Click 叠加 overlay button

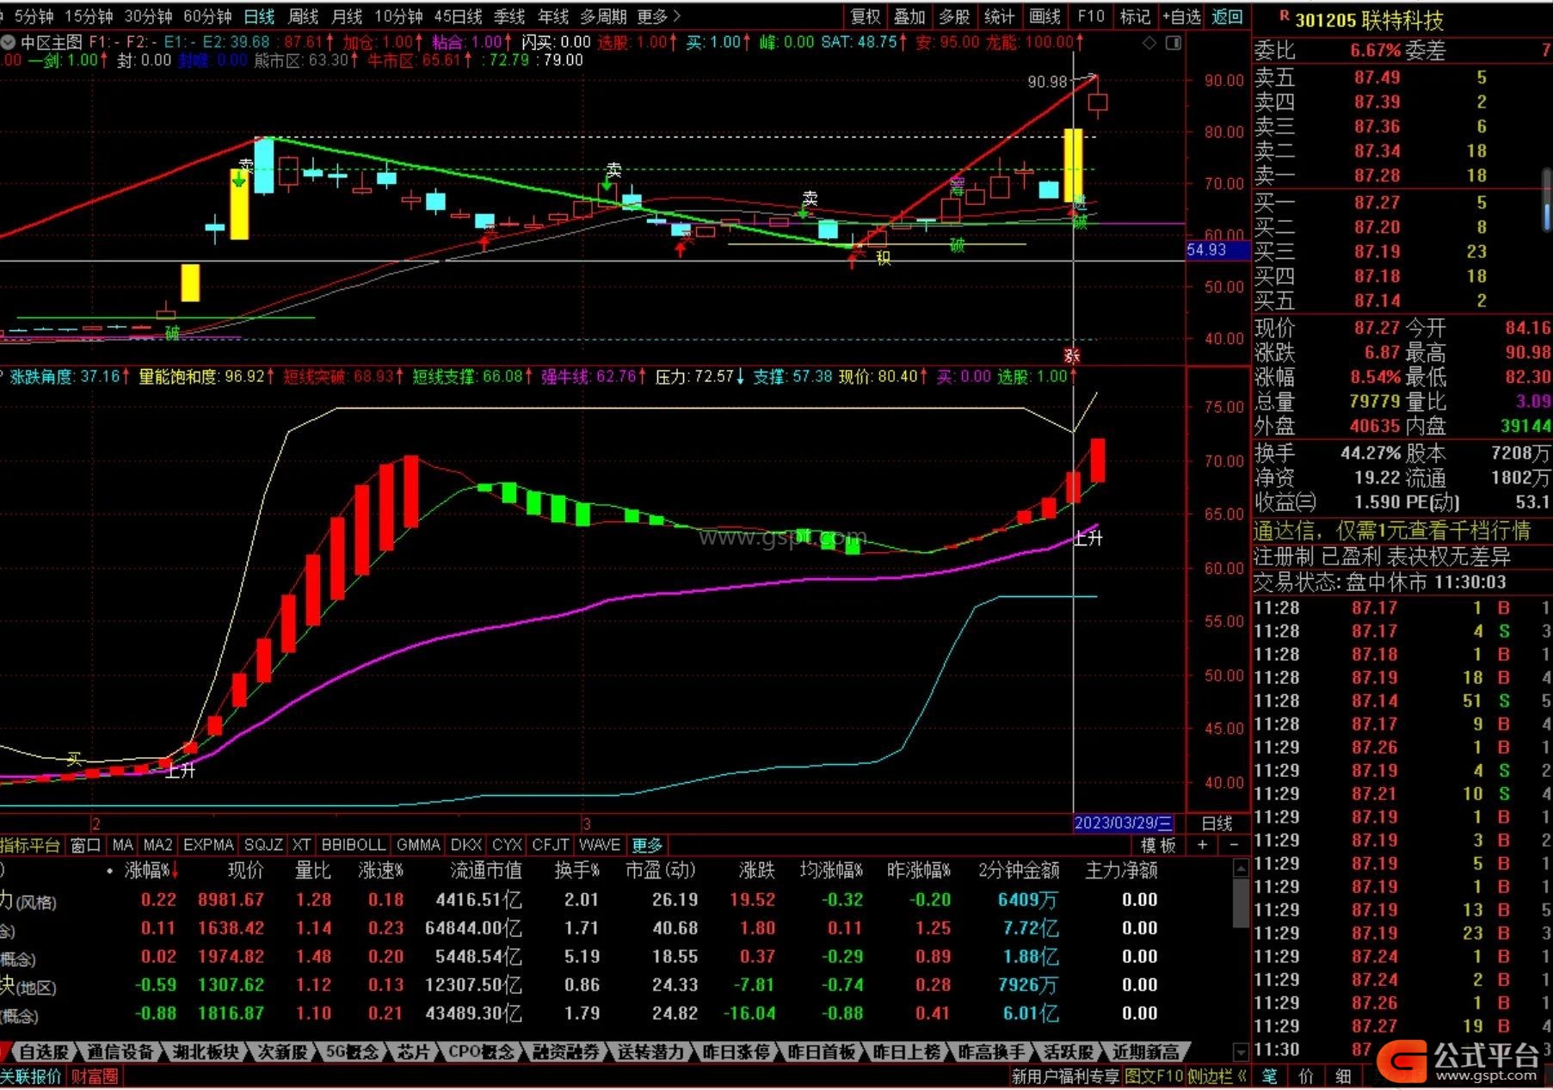pos(909,16)
